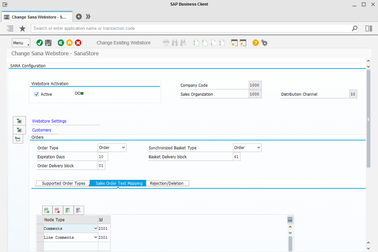The height and width of the screenshot is (252, 378).
Task: Click the Distribution Channel field
Action: tap(353, 94)
